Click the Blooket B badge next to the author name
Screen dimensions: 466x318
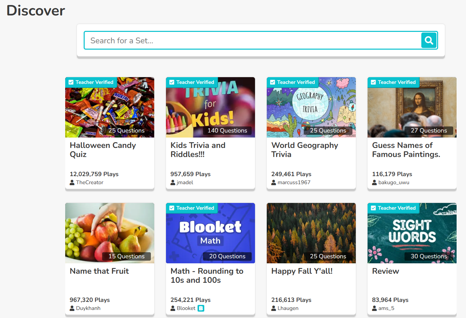click(x=201, y=308)
